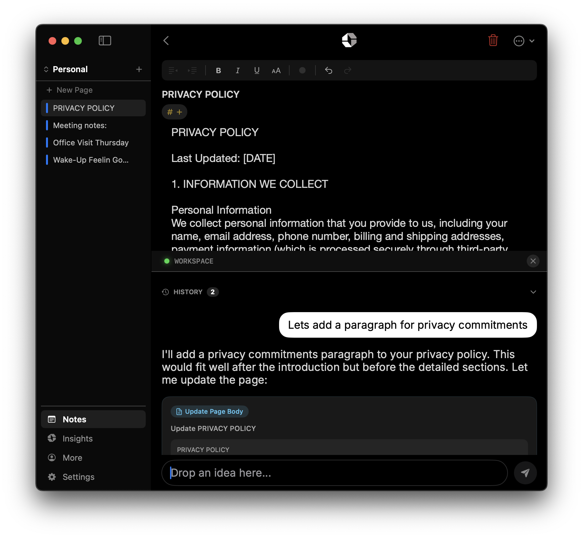Click the Notes icon in sidebar
Screen dimensions: 583x538
[51, 419]
